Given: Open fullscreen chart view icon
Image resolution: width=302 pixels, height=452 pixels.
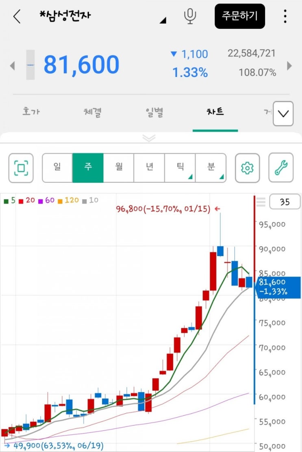Looking at the screenshot, I should click(21, 168).
